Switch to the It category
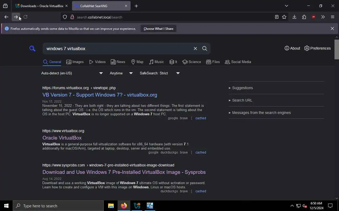 [x=173, y=62]
